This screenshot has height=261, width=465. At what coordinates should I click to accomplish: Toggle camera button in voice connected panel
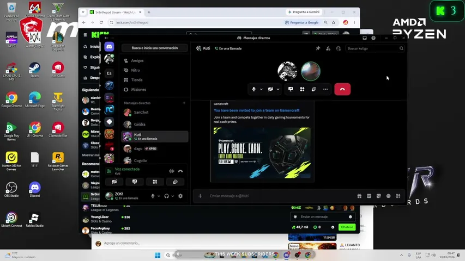(114, 182)
